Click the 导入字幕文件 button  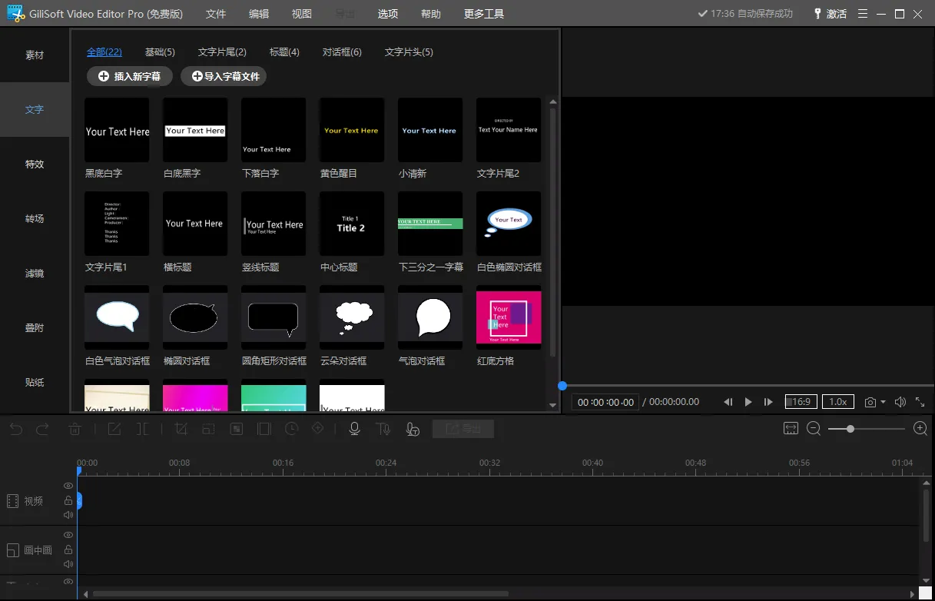(224, 76)
